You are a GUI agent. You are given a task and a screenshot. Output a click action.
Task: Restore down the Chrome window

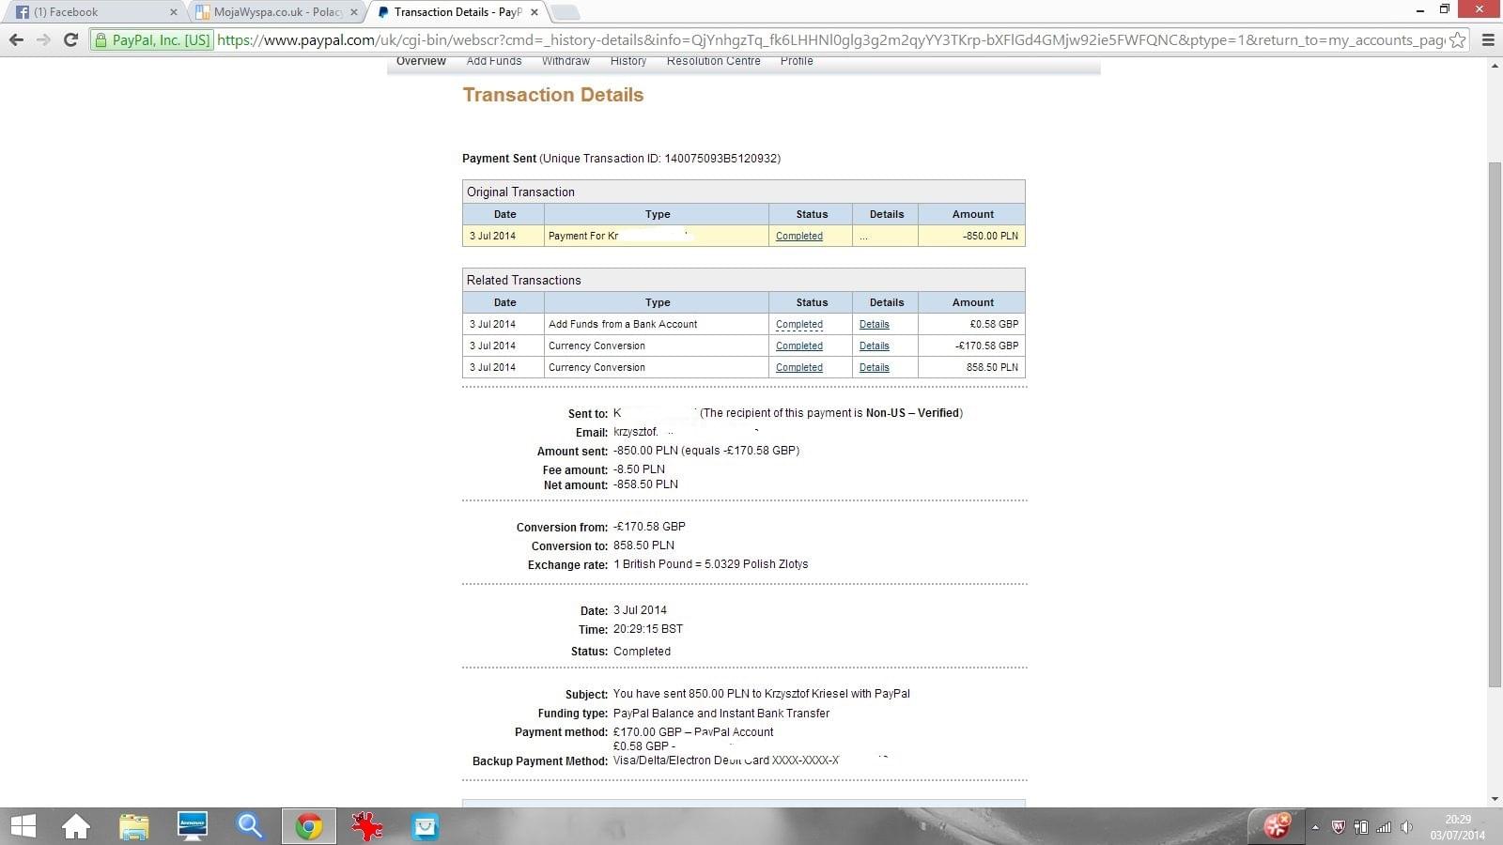coord(1445,9)
